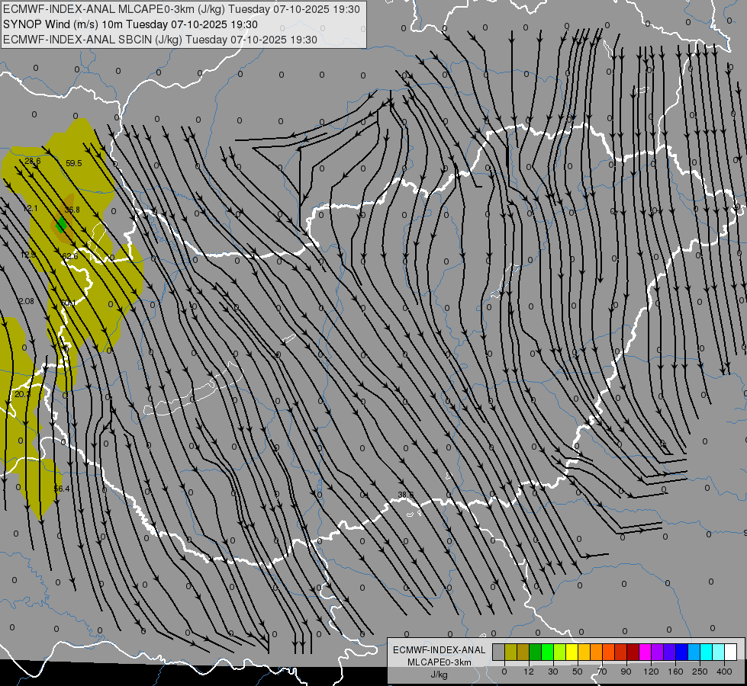
Task: Click the legend label MLCAPE0-3km
Action: point(439,662)
